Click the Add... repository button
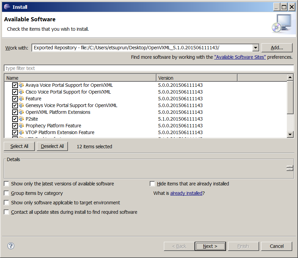 coord(277,48)
